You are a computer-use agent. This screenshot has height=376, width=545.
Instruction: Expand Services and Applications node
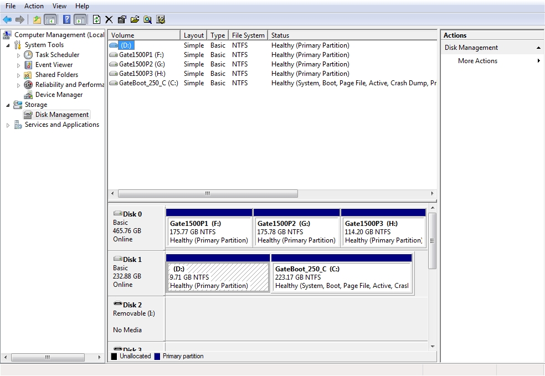pyautogui.click(x=8, y=125)
